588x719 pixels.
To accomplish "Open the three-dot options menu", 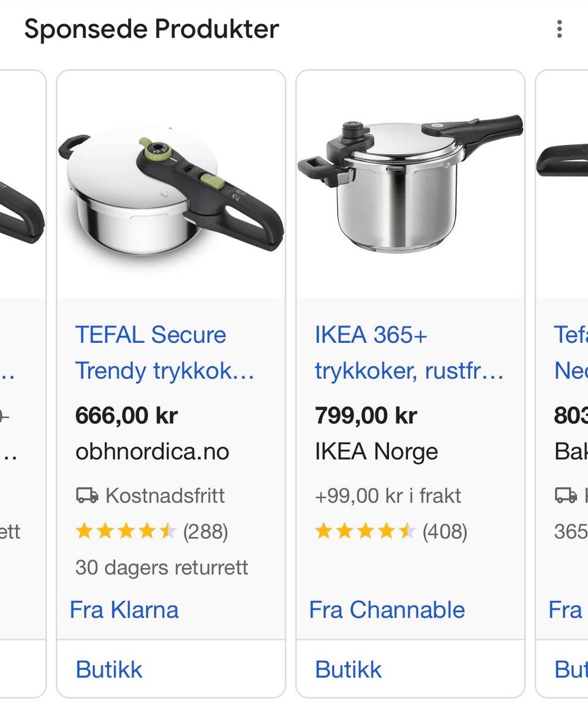I will click(x=559, y=29).
